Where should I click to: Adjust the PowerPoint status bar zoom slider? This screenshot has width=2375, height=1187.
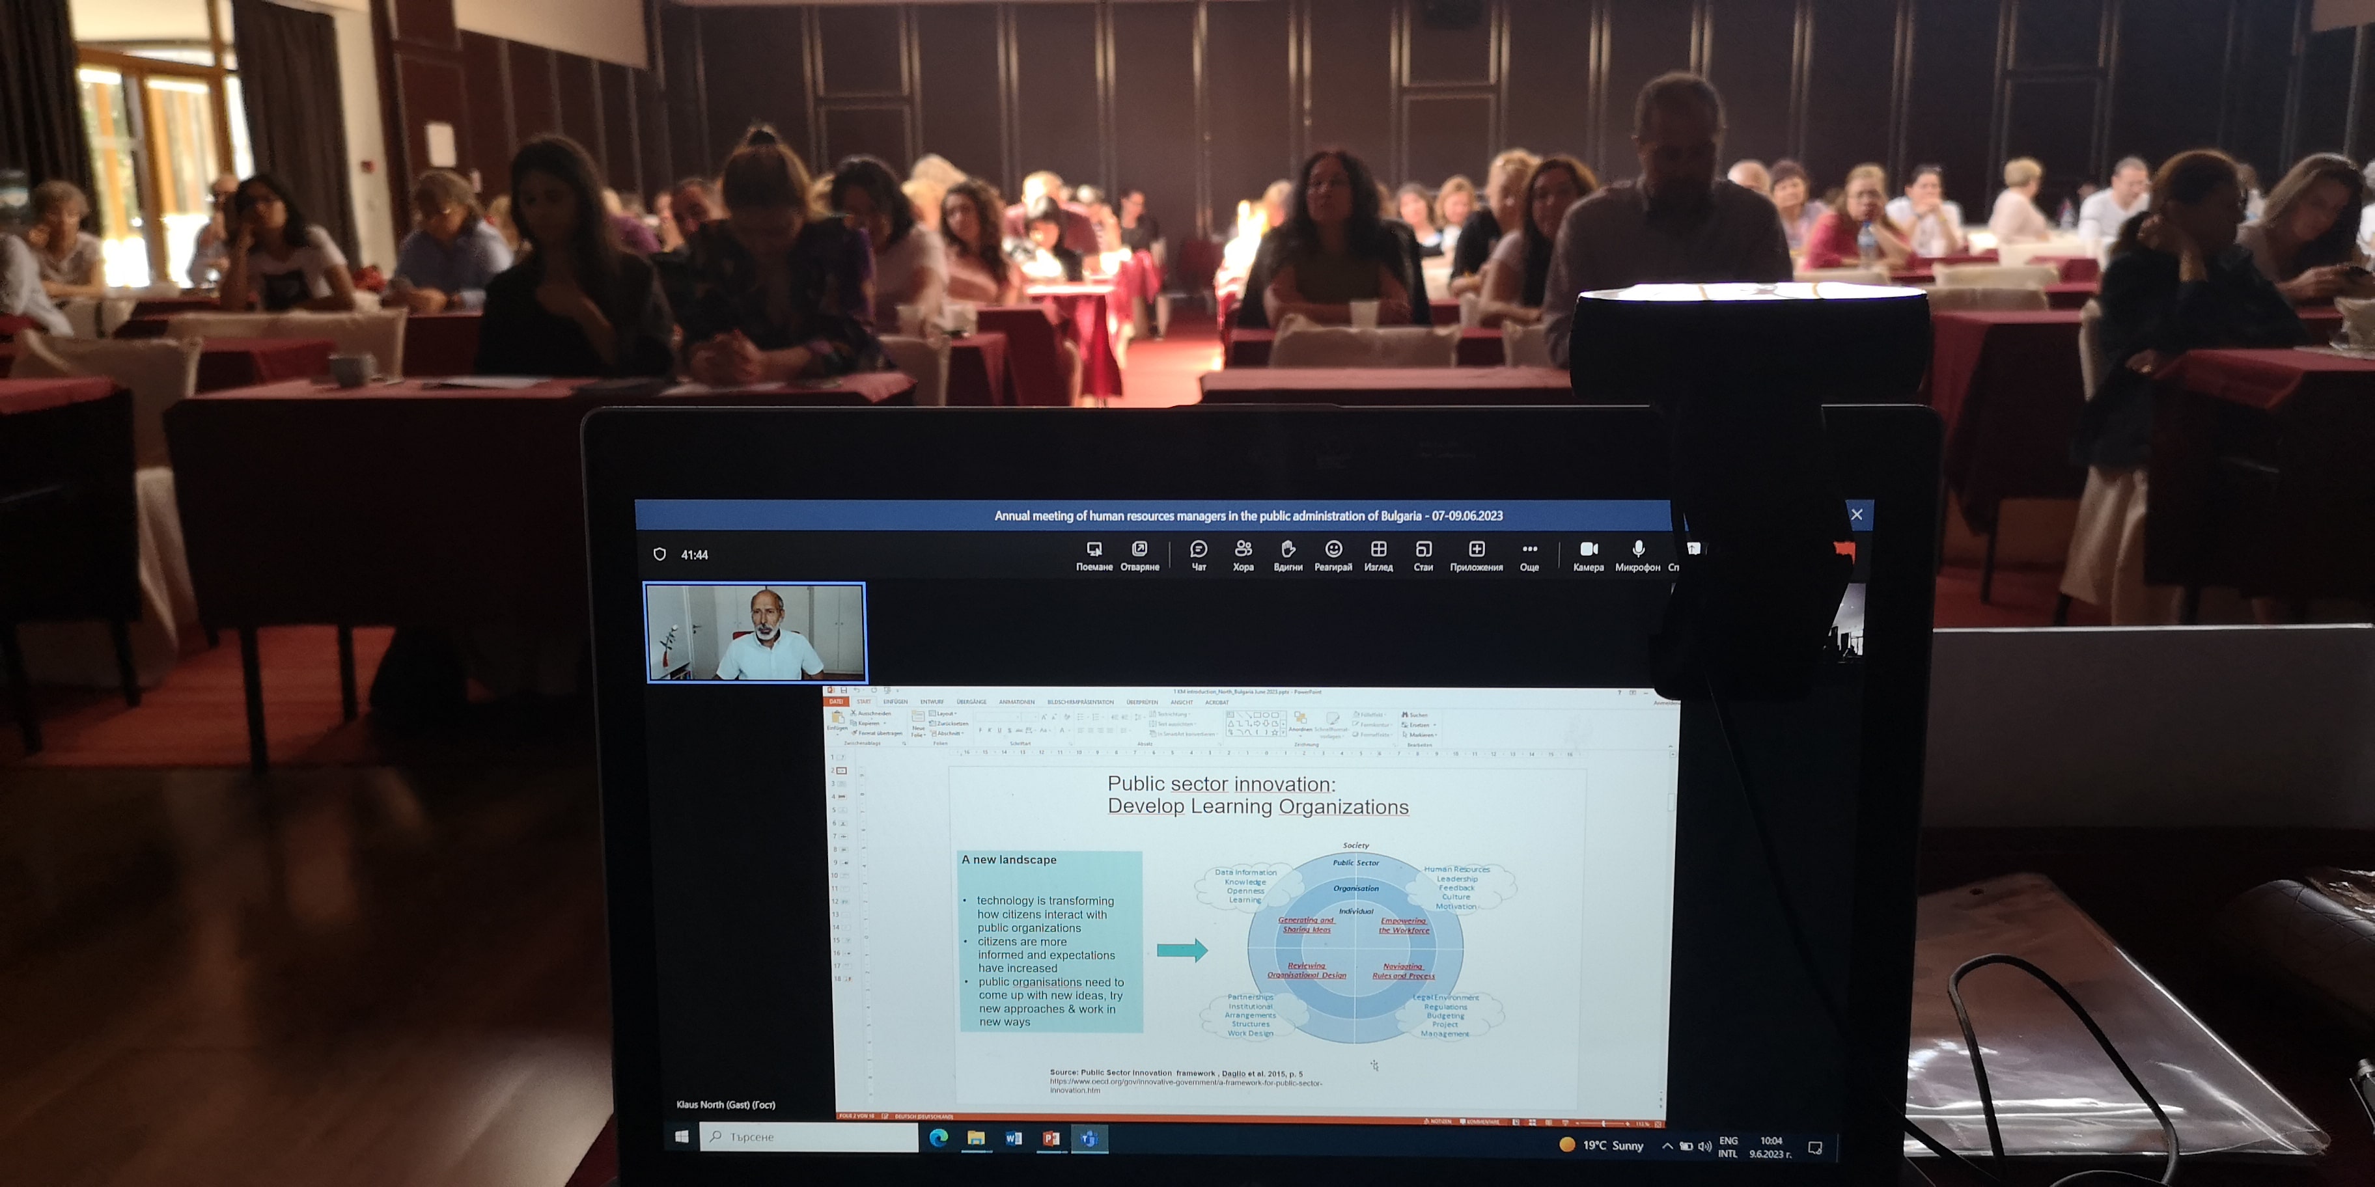coord(1602,1123)
